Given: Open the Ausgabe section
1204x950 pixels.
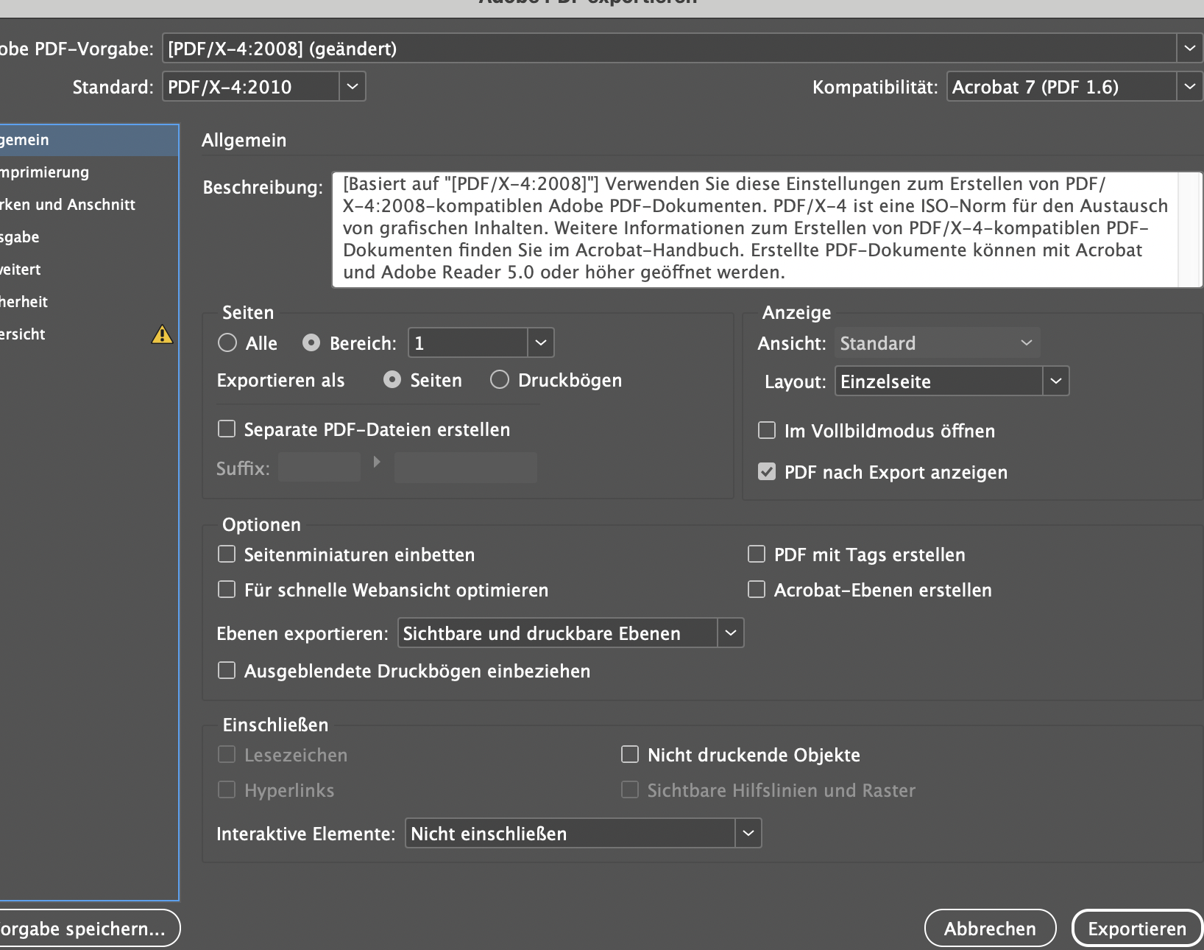Looking at the screenshot, I should point(89,237).
